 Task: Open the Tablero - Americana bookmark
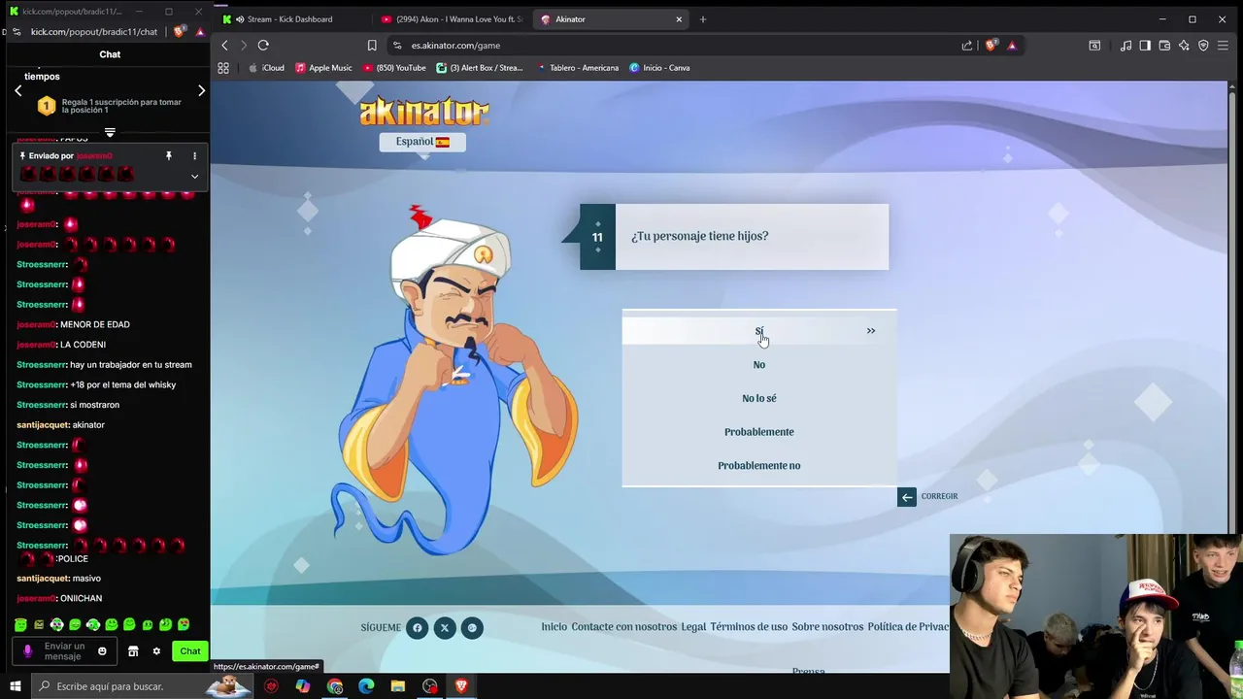[x=577, y=68]
